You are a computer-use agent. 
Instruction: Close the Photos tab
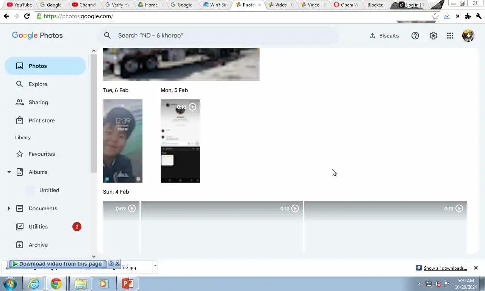(260, 5)
